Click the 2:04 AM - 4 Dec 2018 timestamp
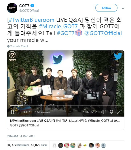This screenshot has height=150, width=131. pos(21,136)
